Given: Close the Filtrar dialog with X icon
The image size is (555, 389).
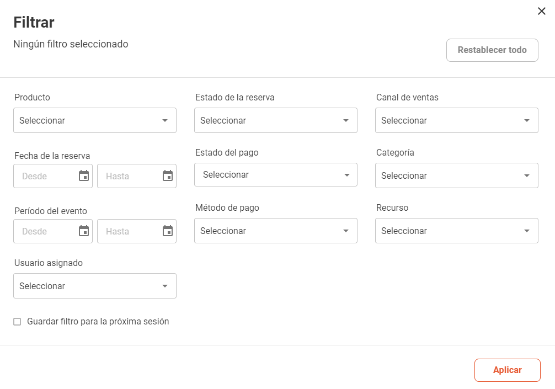Looking at the screenshot, I should coord(541,11).
